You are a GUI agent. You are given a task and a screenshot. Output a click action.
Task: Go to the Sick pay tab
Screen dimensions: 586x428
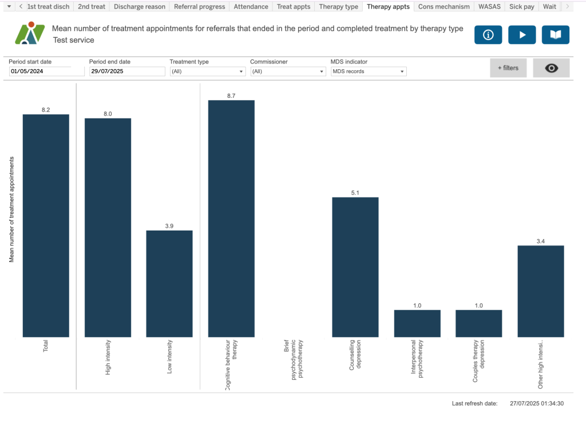pos(522,6)
